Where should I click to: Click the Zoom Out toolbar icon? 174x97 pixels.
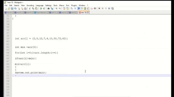(x=60, y=8)
